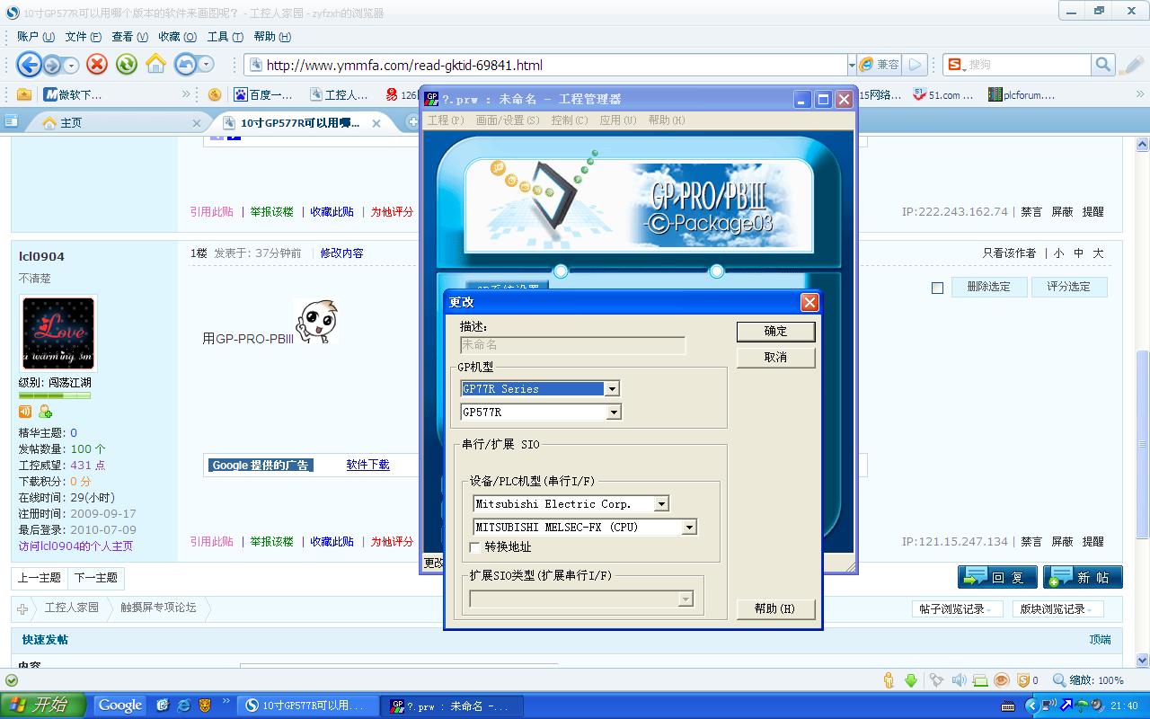Viewport: 1150px width, 719px height.
Task: Click the browser URL address field
Action: 548,65
